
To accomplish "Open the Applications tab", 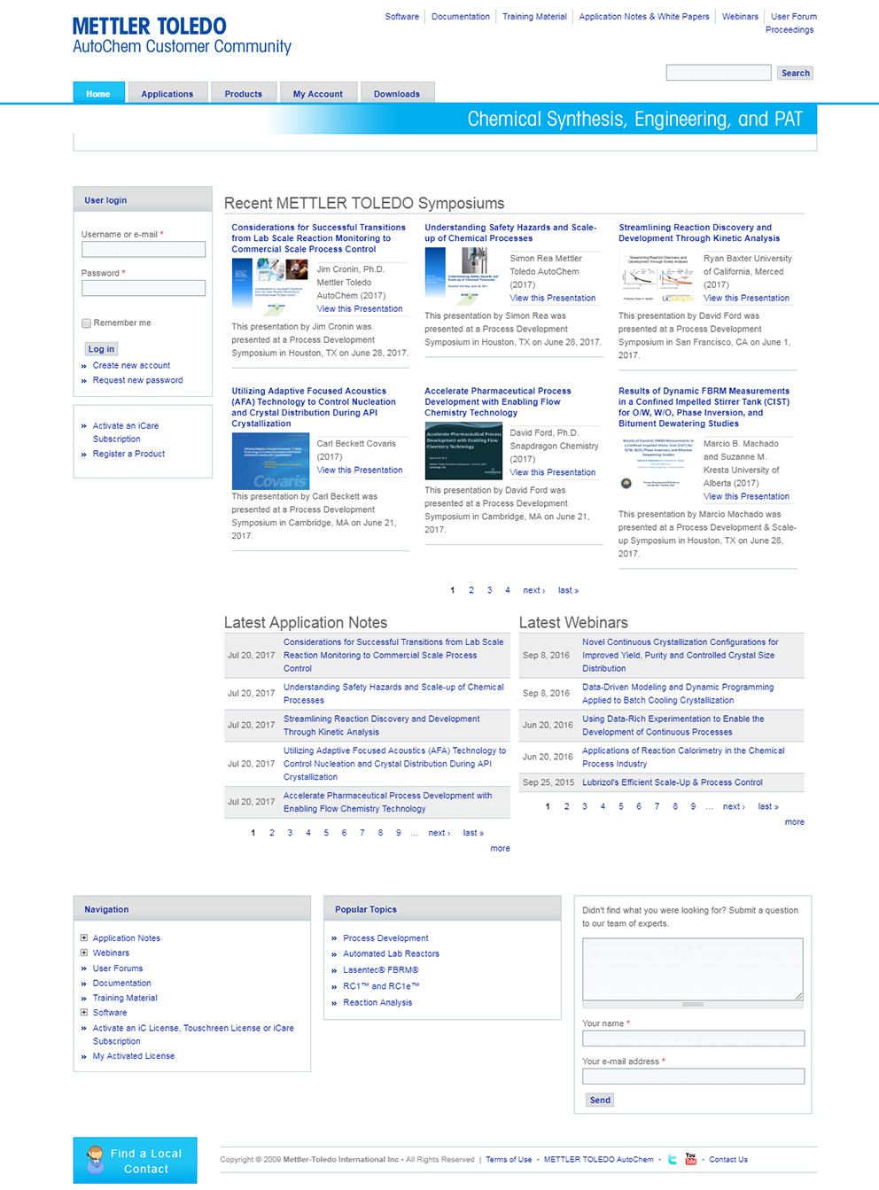I will [167, 93].
